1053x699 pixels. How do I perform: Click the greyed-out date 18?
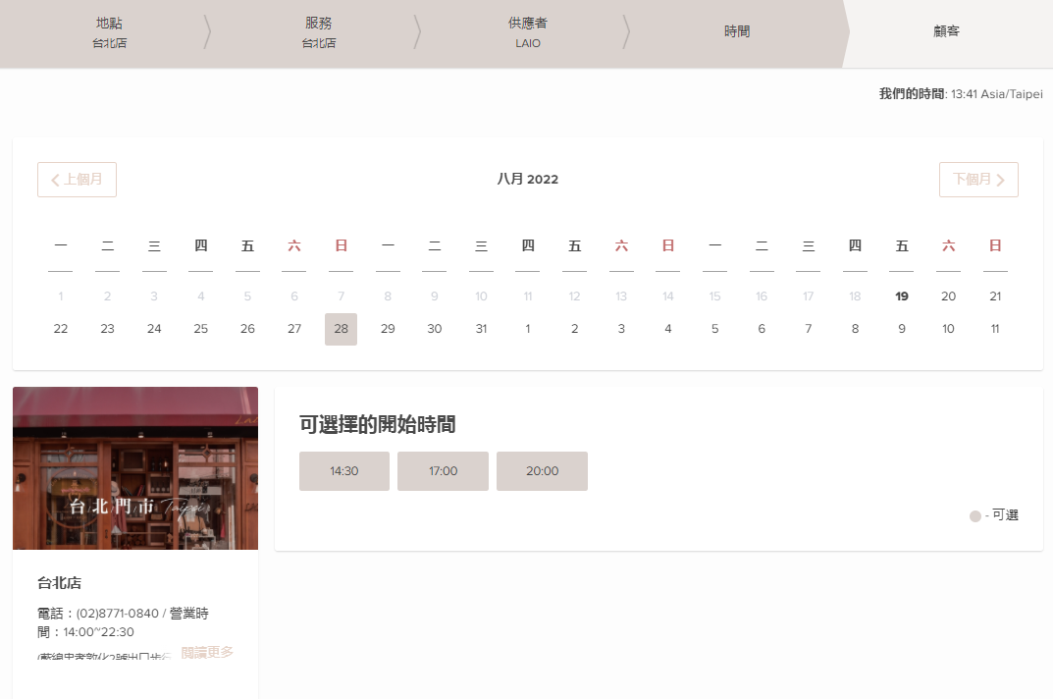point(855,296)
